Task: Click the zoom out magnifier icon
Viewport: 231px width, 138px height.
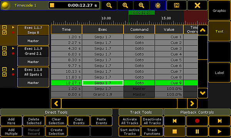Action: [x=109, y=5]
